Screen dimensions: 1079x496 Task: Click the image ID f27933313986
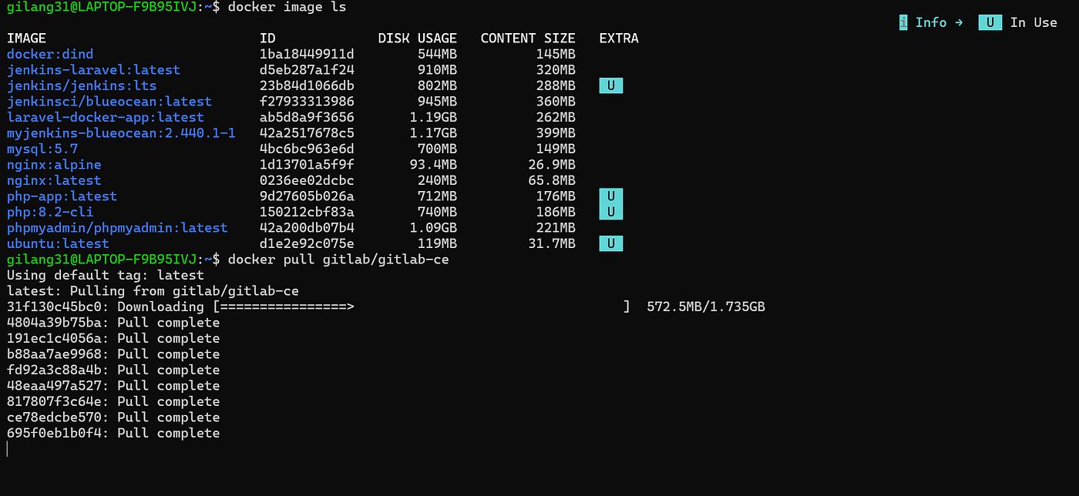click(x=307, y=102)
